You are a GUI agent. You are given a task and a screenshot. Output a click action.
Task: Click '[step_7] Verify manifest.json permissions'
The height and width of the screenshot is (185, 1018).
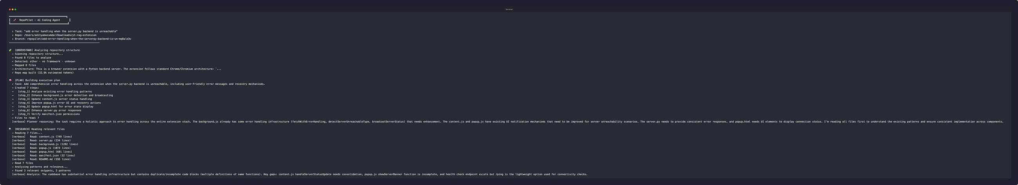click(x=49, y=114)
